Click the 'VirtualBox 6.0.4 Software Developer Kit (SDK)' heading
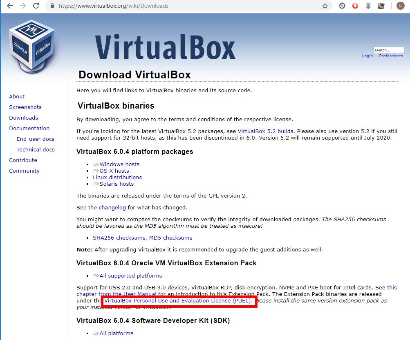The image size is (410, 340). click(x=153, y=321)
